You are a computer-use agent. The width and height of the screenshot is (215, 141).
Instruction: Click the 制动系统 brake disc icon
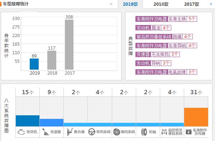pos(117,132)
